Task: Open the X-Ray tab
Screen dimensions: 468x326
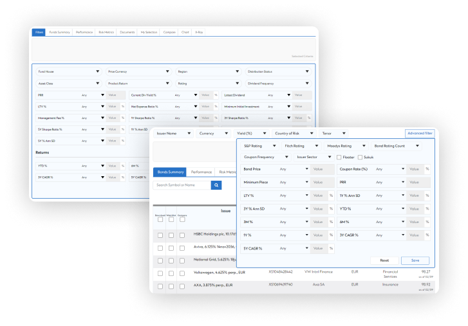Action: click(200, 32)
